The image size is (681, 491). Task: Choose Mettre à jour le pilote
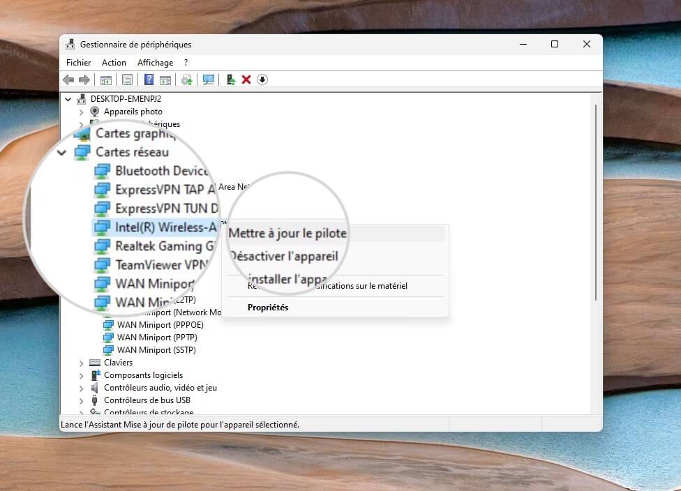[287, 233]
